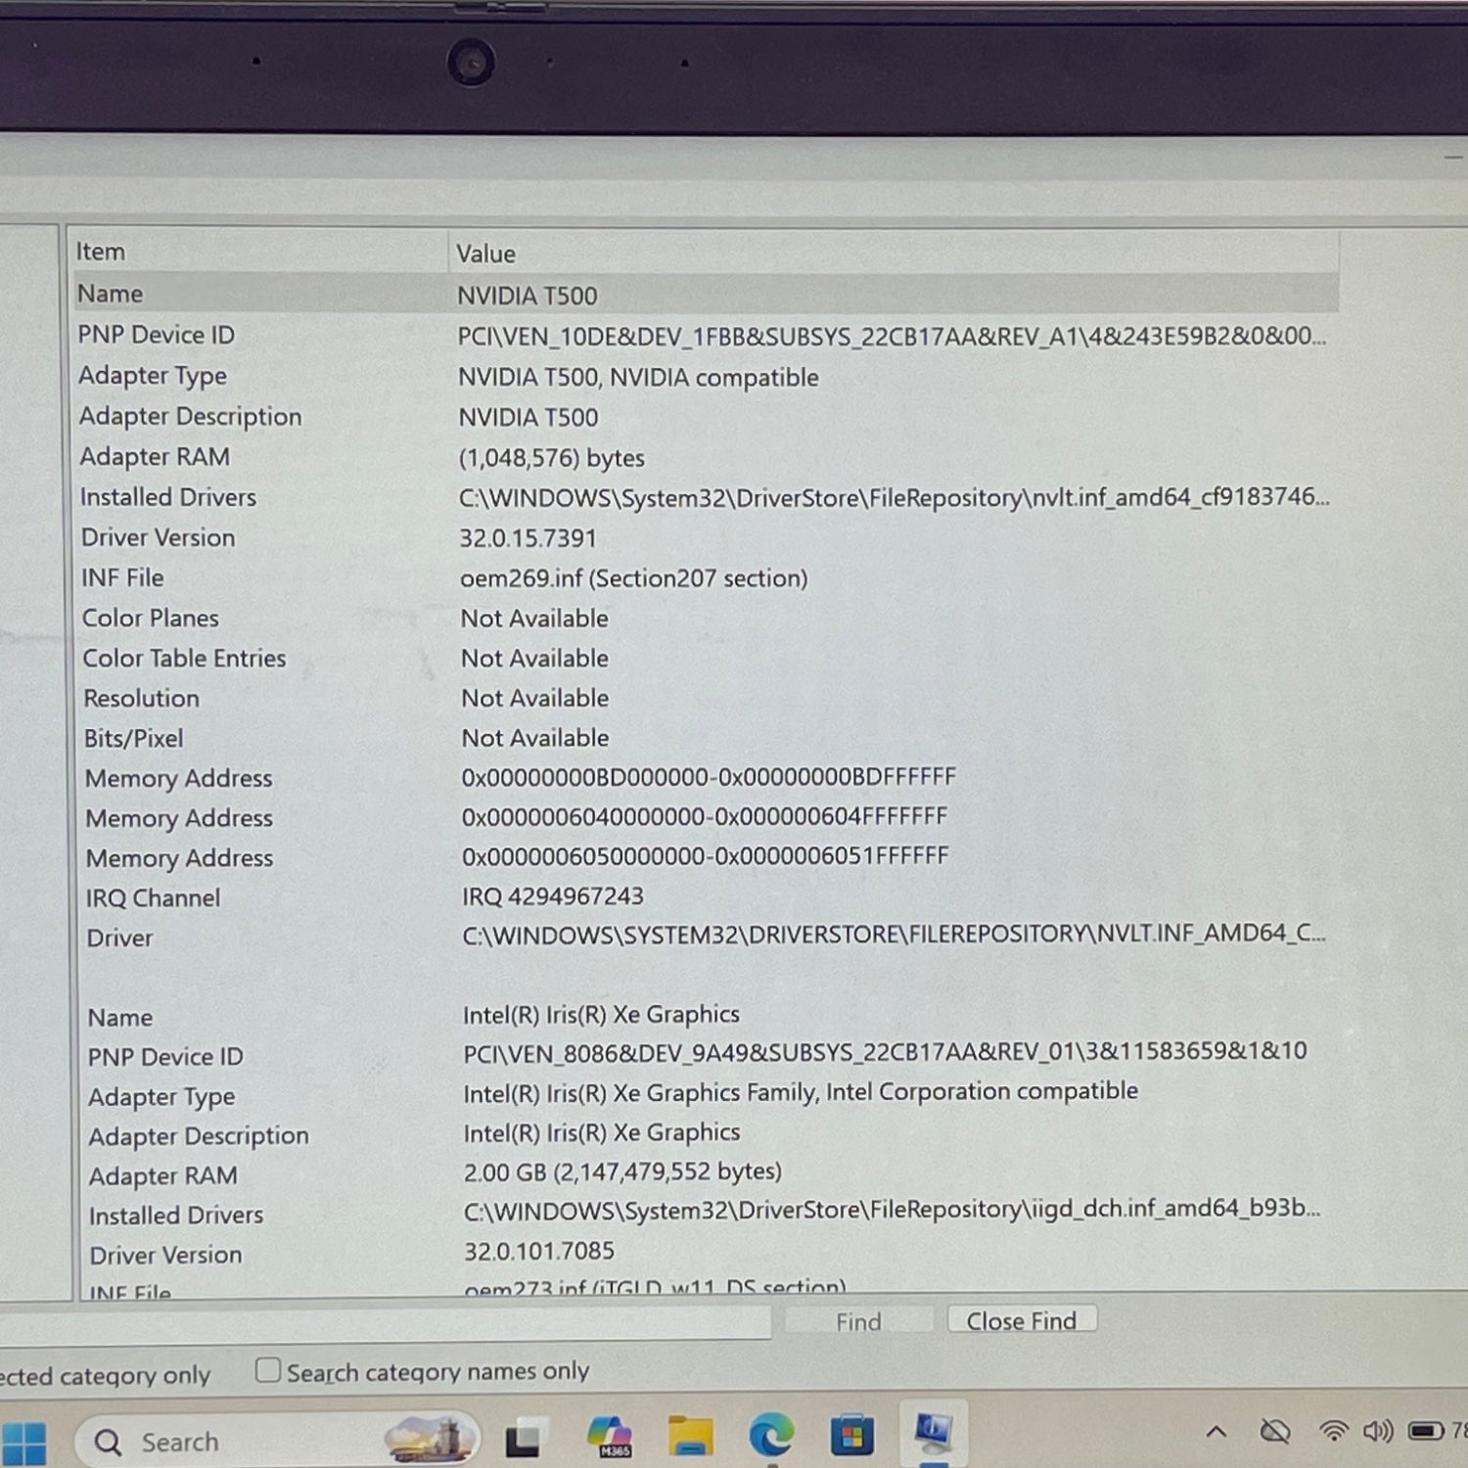Screen dimensions: 1468x1468
Task: Sort by the Value column header
Action: click(894, 252)
